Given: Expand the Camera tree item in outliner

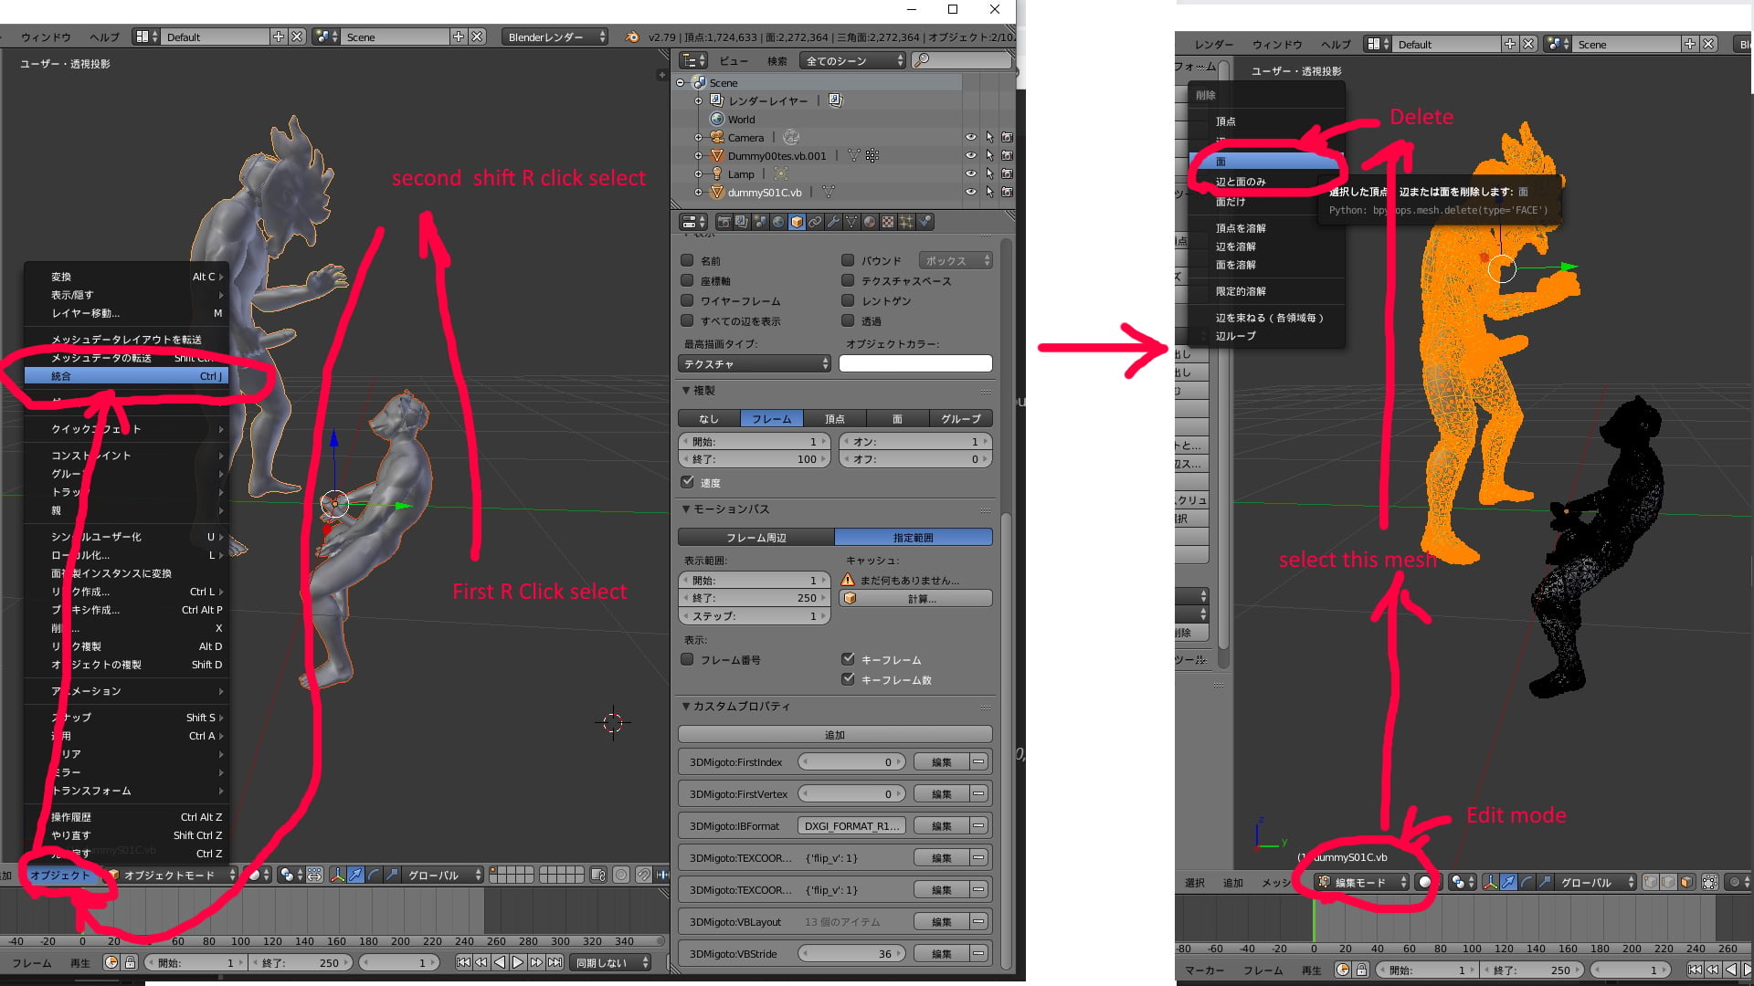Looking at the screenshot, I should pyautogui.click(x=699, y=137).
